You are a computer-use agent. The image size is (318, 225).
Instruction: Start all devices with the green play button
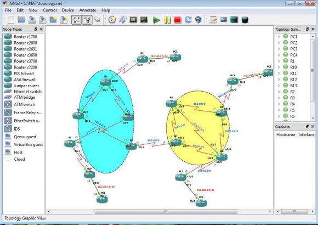156,20
